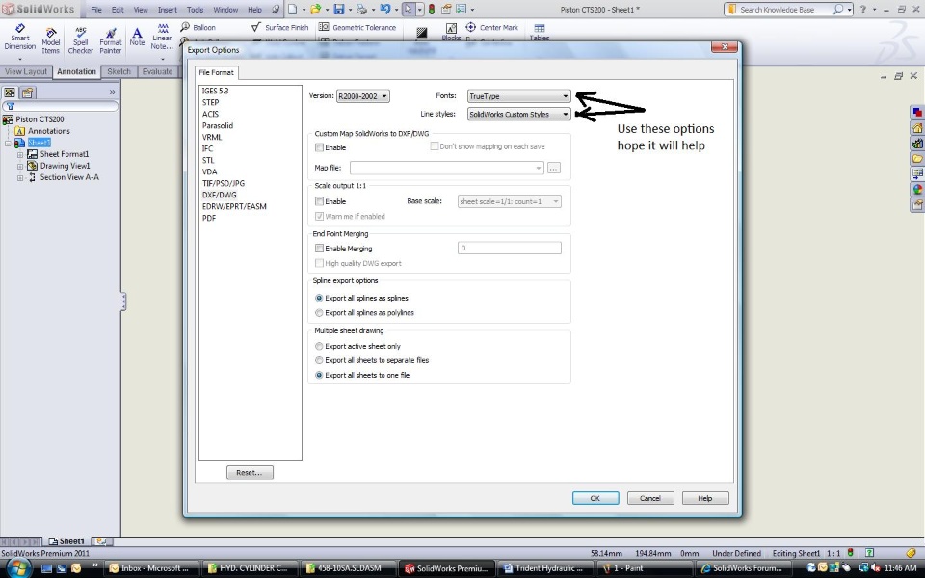Click the Reset... button

pos(250,472)
